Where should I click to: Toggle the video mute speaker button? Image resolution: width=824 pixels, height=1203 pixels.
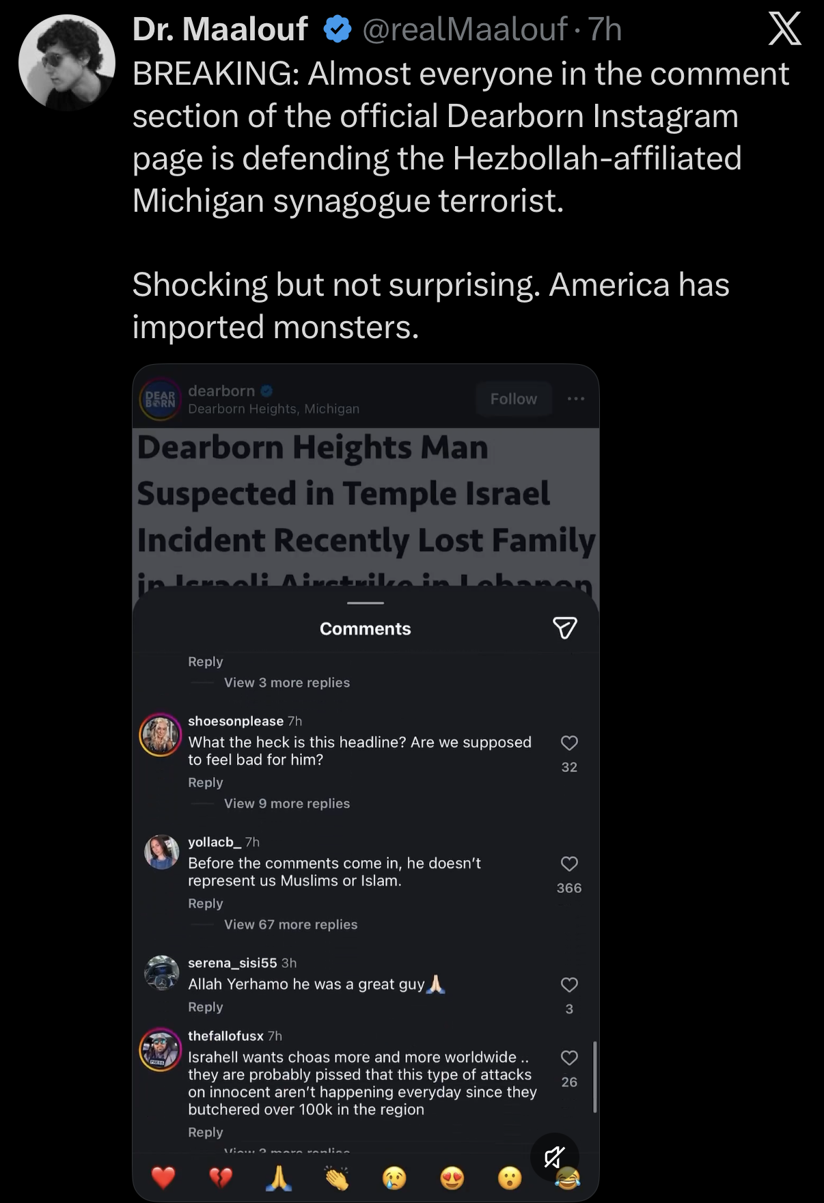click(x=554, y=1157)
